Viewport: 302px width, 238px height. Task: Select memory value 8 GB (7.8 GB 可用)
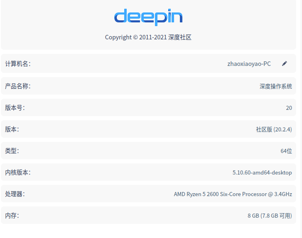(x=270, y=216)
